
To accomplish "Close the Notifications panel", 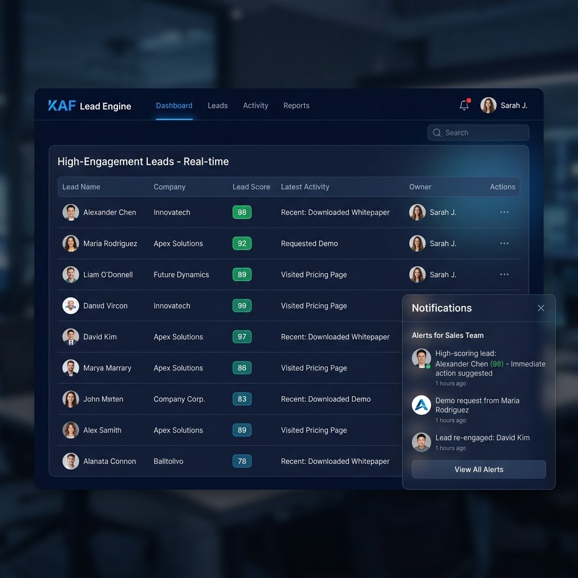I will 541,308.
